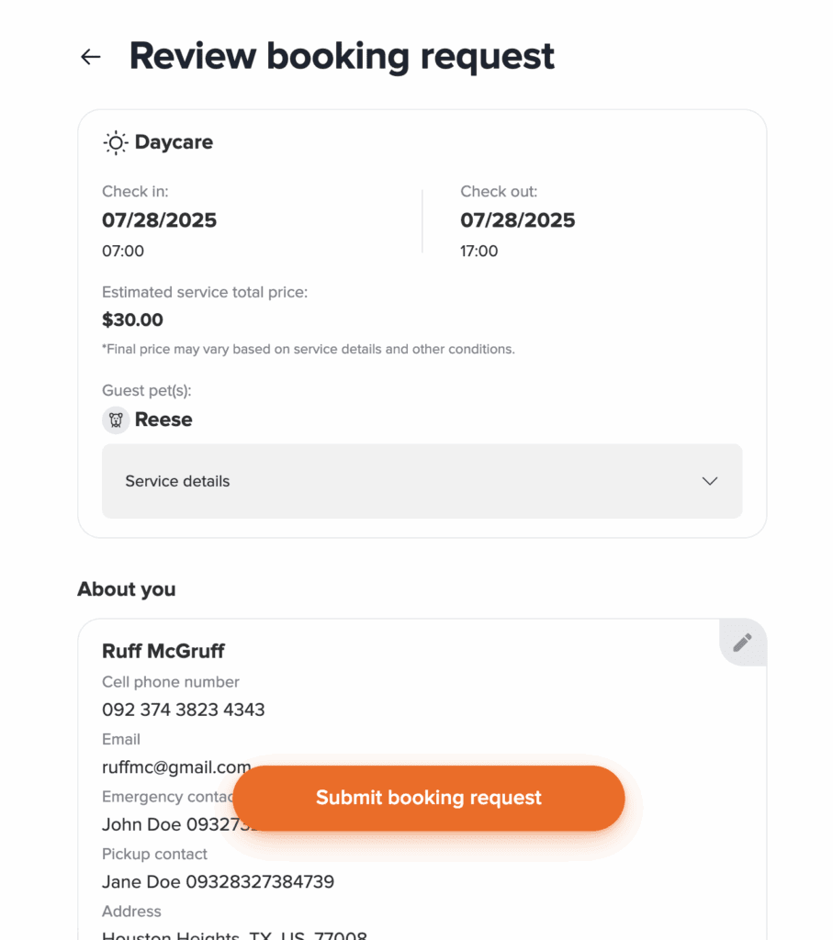Click the check-out date under Check out
Image resolution: width=833 pixels, height=940 pixels.
coord(517,220)
